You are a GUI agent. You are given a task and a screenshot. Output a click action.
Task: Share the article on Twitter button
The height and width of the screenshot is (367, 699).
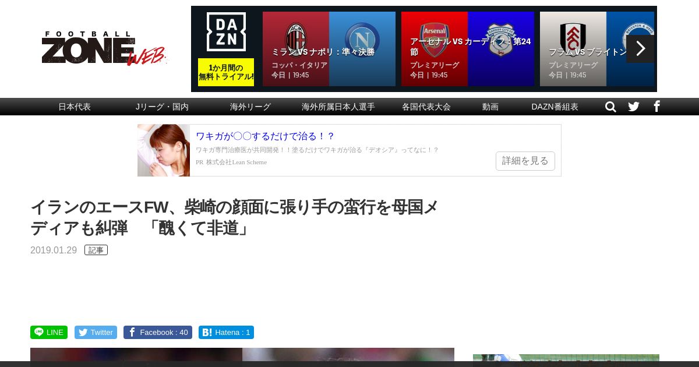pos(96,332)
